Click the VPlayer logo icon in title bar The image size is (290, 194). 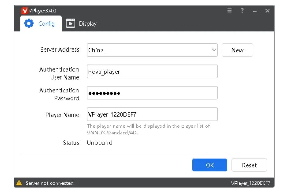click(25, 10)
